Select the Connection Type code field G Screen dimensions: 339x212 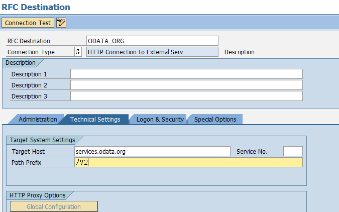pos(77,52)
